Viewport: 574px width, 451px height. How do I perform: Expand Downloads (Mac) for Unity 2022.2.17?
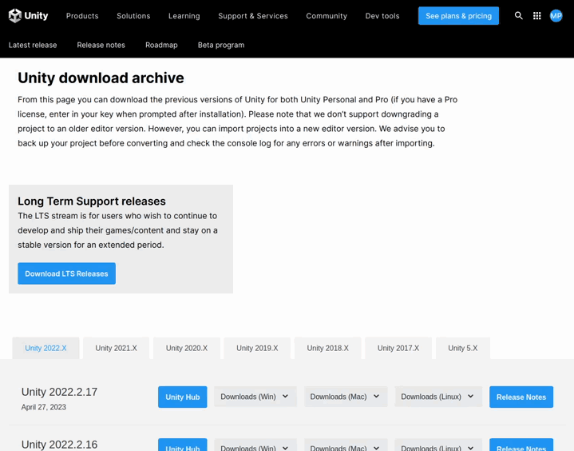345,397
